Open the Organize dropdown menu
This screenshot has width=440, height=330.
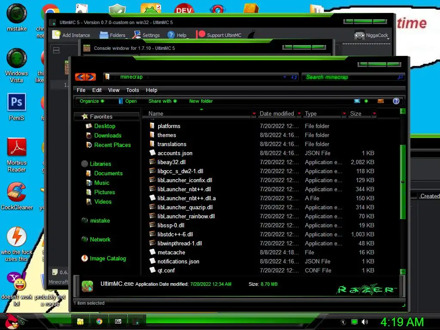(92, 101)
